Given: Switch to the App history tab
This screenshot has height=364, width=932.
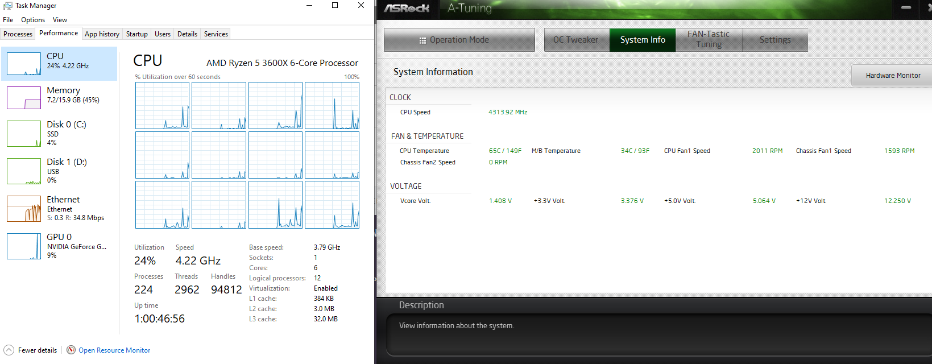Looking at the screenshot, I should 102,34.
